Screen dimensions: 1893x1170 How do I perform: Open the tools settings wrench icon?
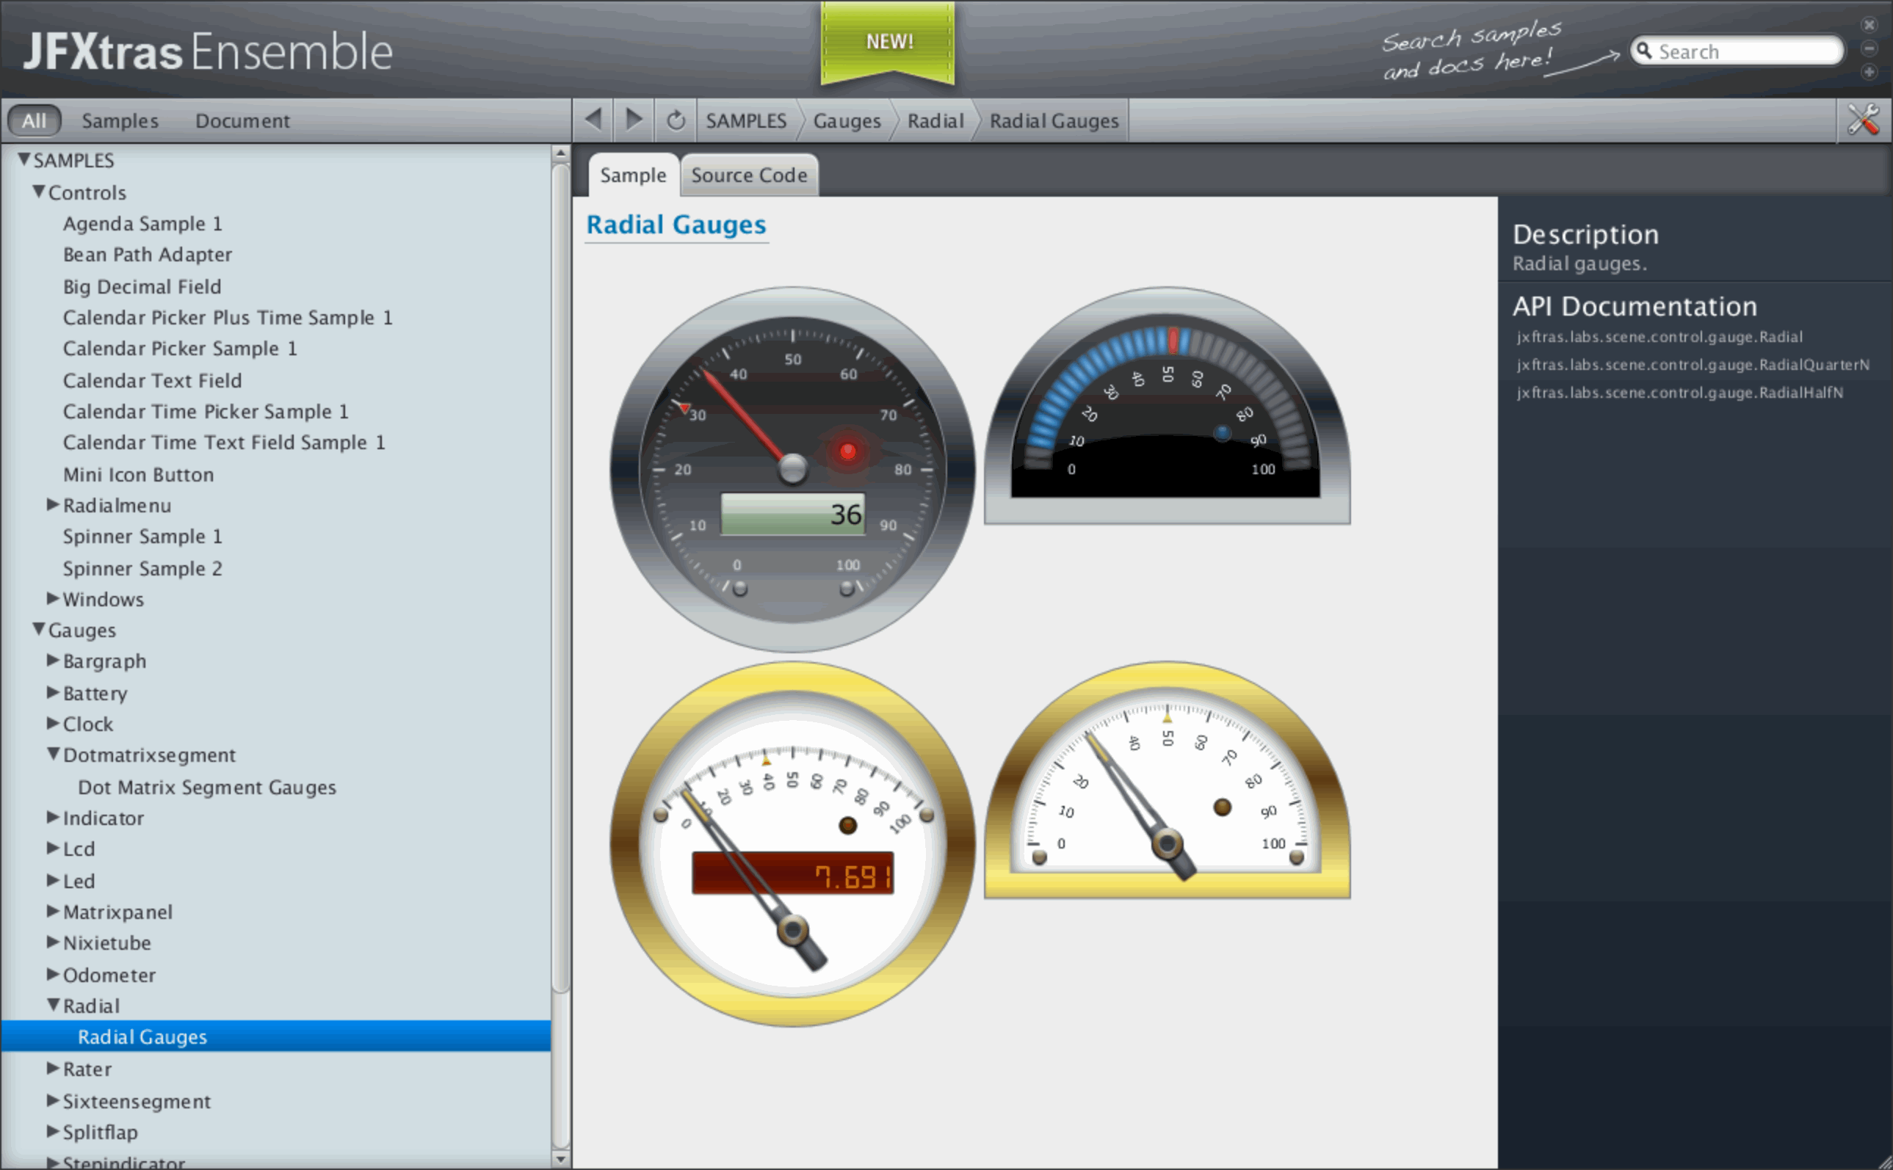point(1864,120)
